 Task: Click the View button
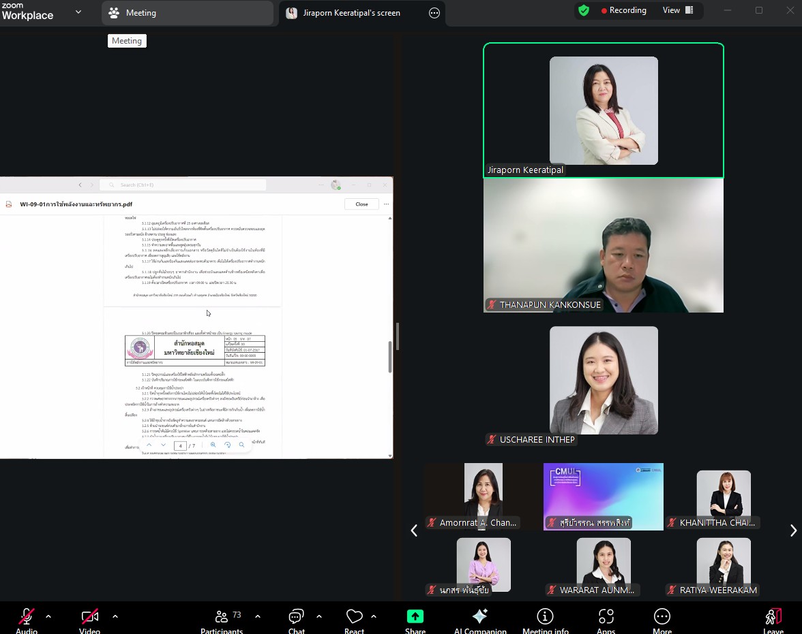click(677, 10)
